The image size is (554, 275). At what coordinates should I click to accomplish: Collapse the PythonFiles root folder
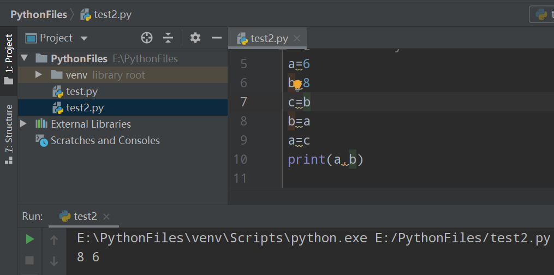(24, 58)
